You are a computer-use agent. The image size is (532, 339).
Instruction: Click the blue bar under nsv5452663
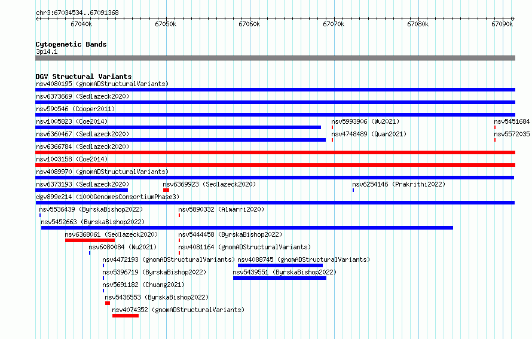(247, 228)
